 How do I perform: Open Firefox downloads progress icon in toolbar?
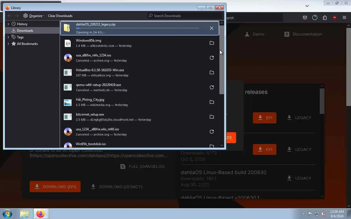315,18
